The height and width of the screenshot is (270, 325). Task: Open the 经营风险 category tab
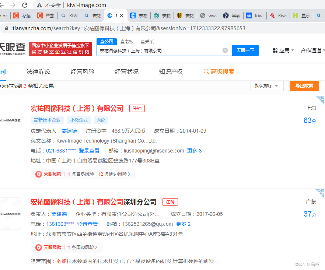point(83,72)
